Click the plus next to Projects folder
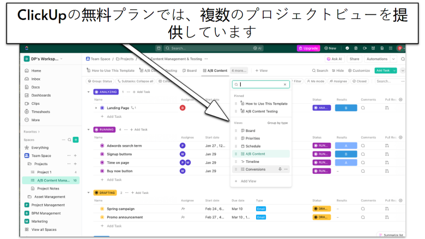The height and width of the screenshot is (239, 425). pos(75,163)
